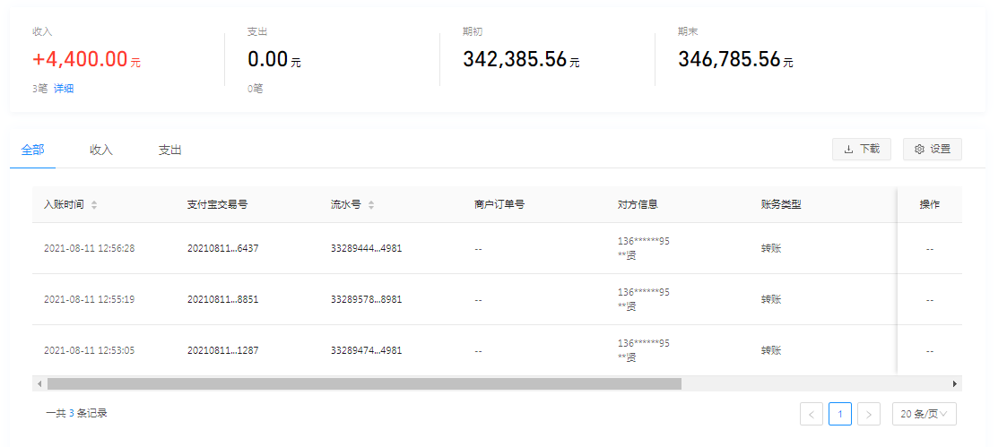Select page 1 in pagination
Image resolution: width=1007 pixels, height=447 pixels.
point(840,414)
